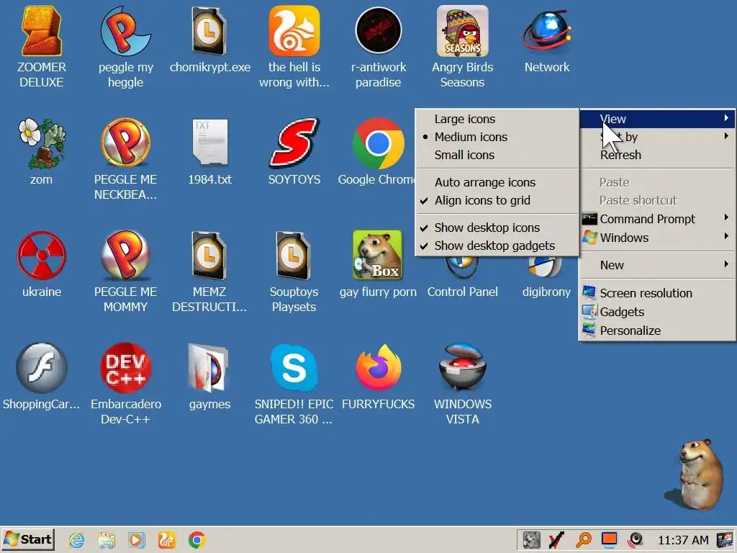Click the speaker tray icon
This screenshot has height=553, width=737.
[x=635, y=540]
